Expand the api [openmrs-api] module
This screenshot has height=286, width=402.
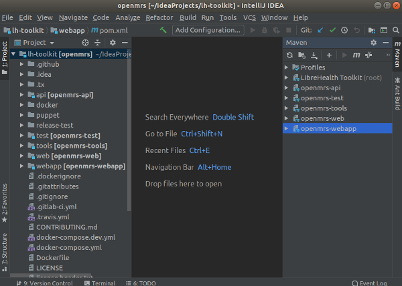[x=22, y=95]
